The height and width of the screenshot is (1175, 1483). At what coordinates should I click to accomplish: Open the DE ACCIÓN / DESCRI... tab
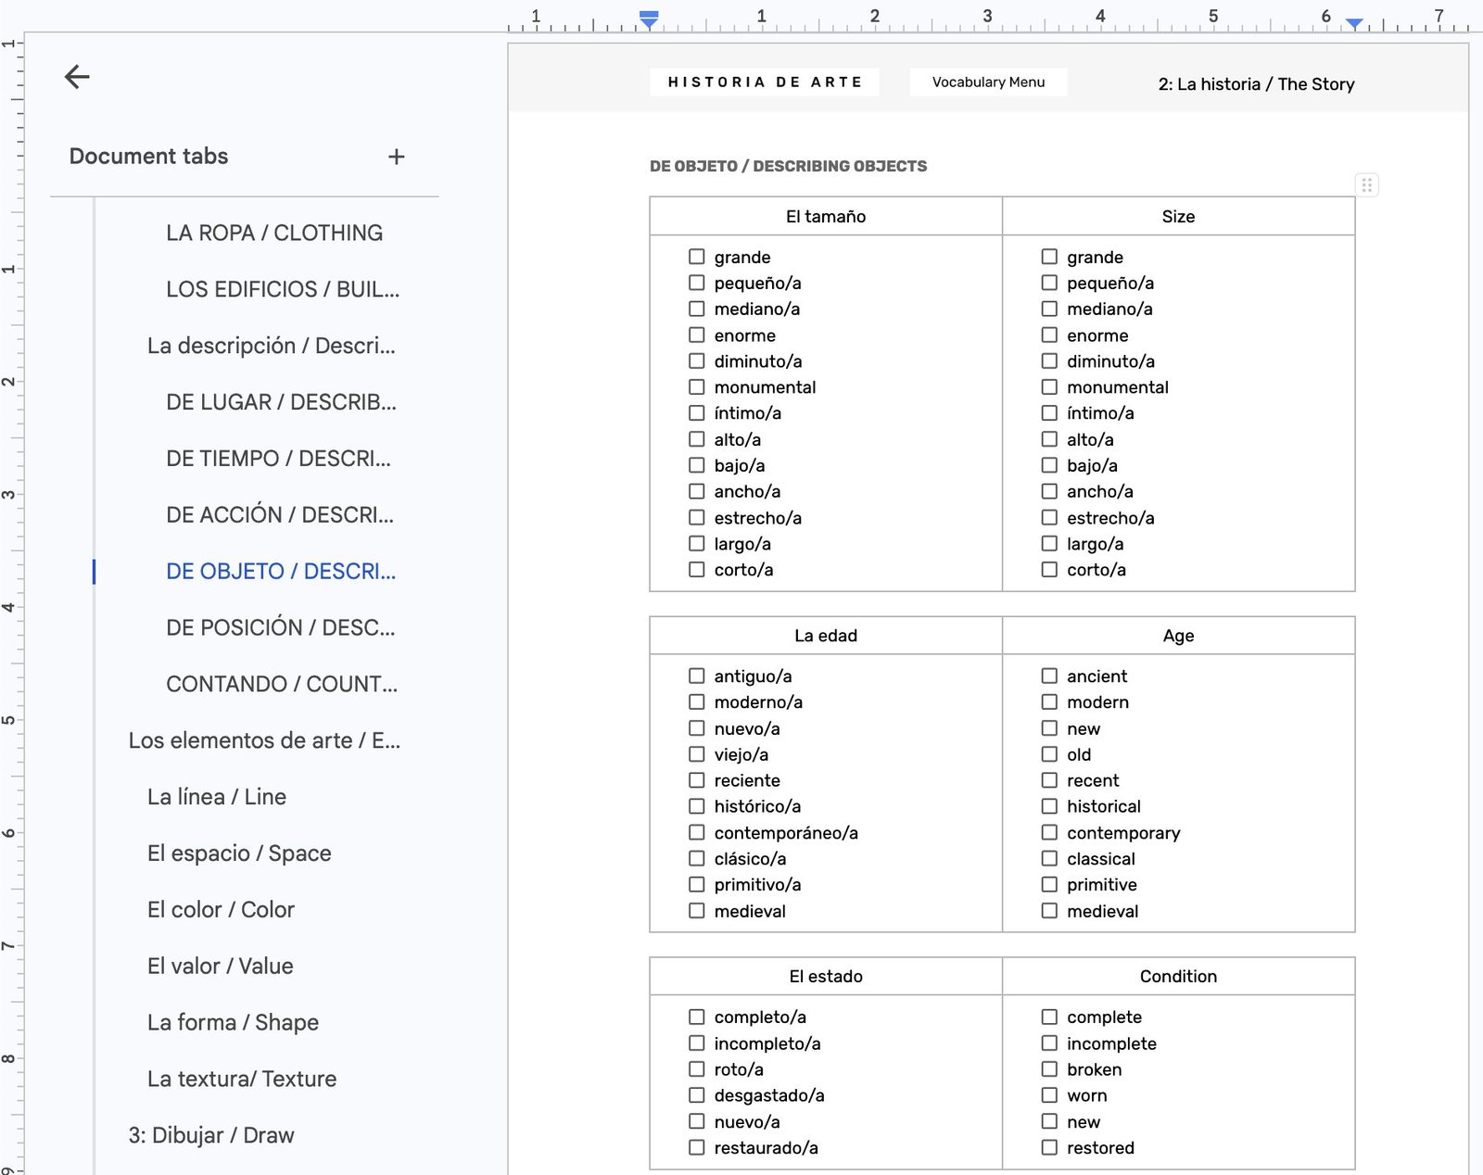click(x=280, y=515)
